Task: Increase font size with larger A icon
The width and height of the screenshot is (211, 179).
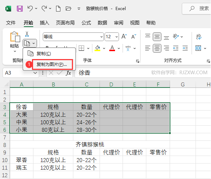Action: 124,36
